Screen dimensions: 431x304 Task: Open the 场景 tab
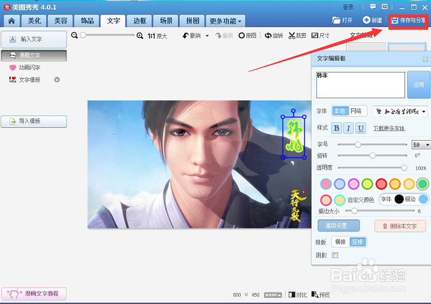pos(166,21)
